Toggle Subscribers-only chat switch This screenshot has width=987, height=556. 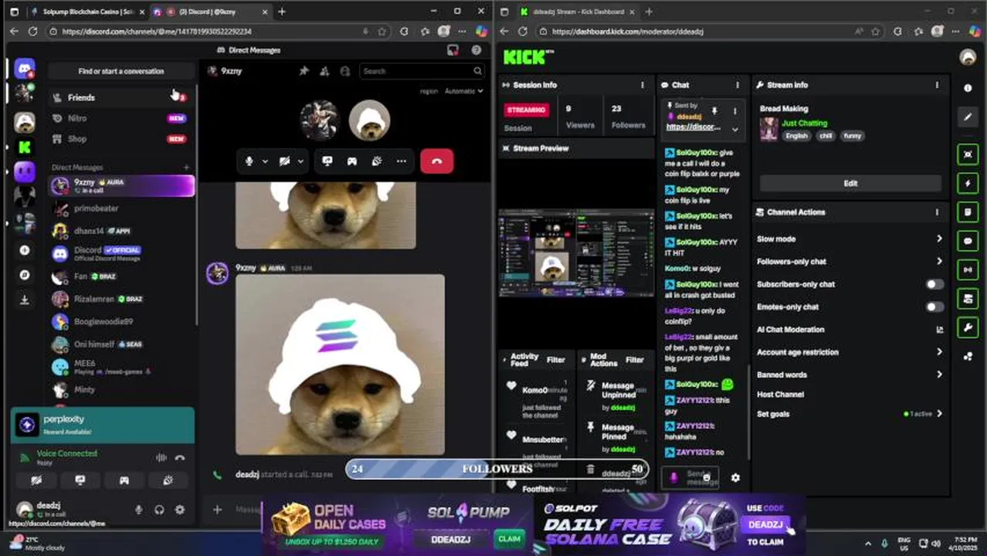[934, 284]
